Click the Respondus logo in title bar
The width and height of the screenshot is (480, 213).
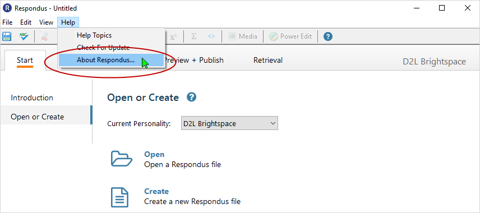pos(7,8)
